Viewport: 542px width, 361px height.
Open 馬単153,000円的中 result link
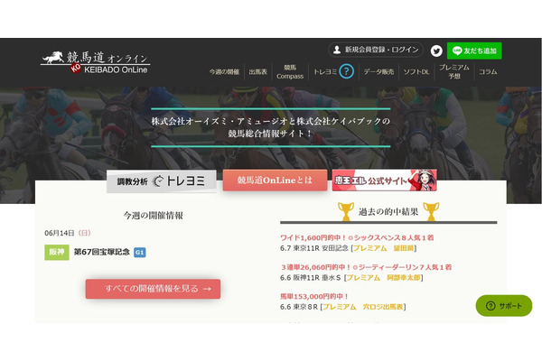click(x=314, y=296)
